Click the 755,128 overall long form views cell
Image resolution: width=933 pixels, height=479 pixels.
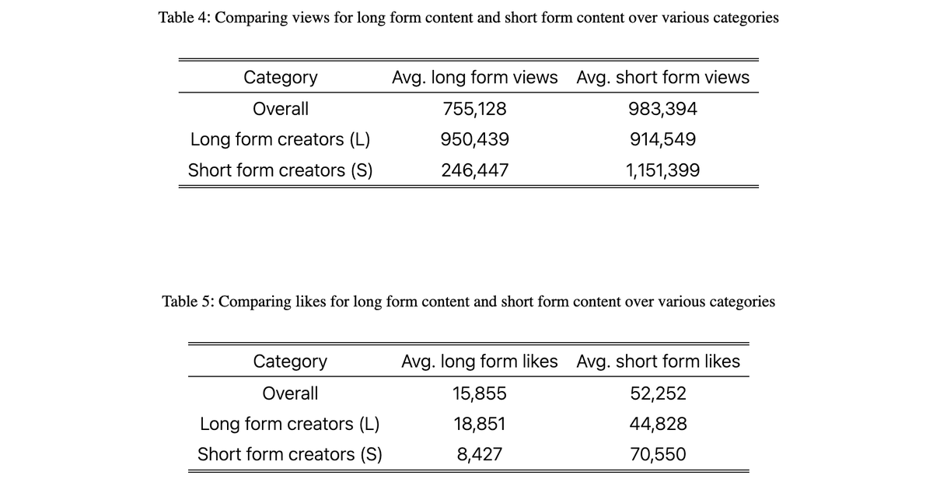[x=474, y=109]
